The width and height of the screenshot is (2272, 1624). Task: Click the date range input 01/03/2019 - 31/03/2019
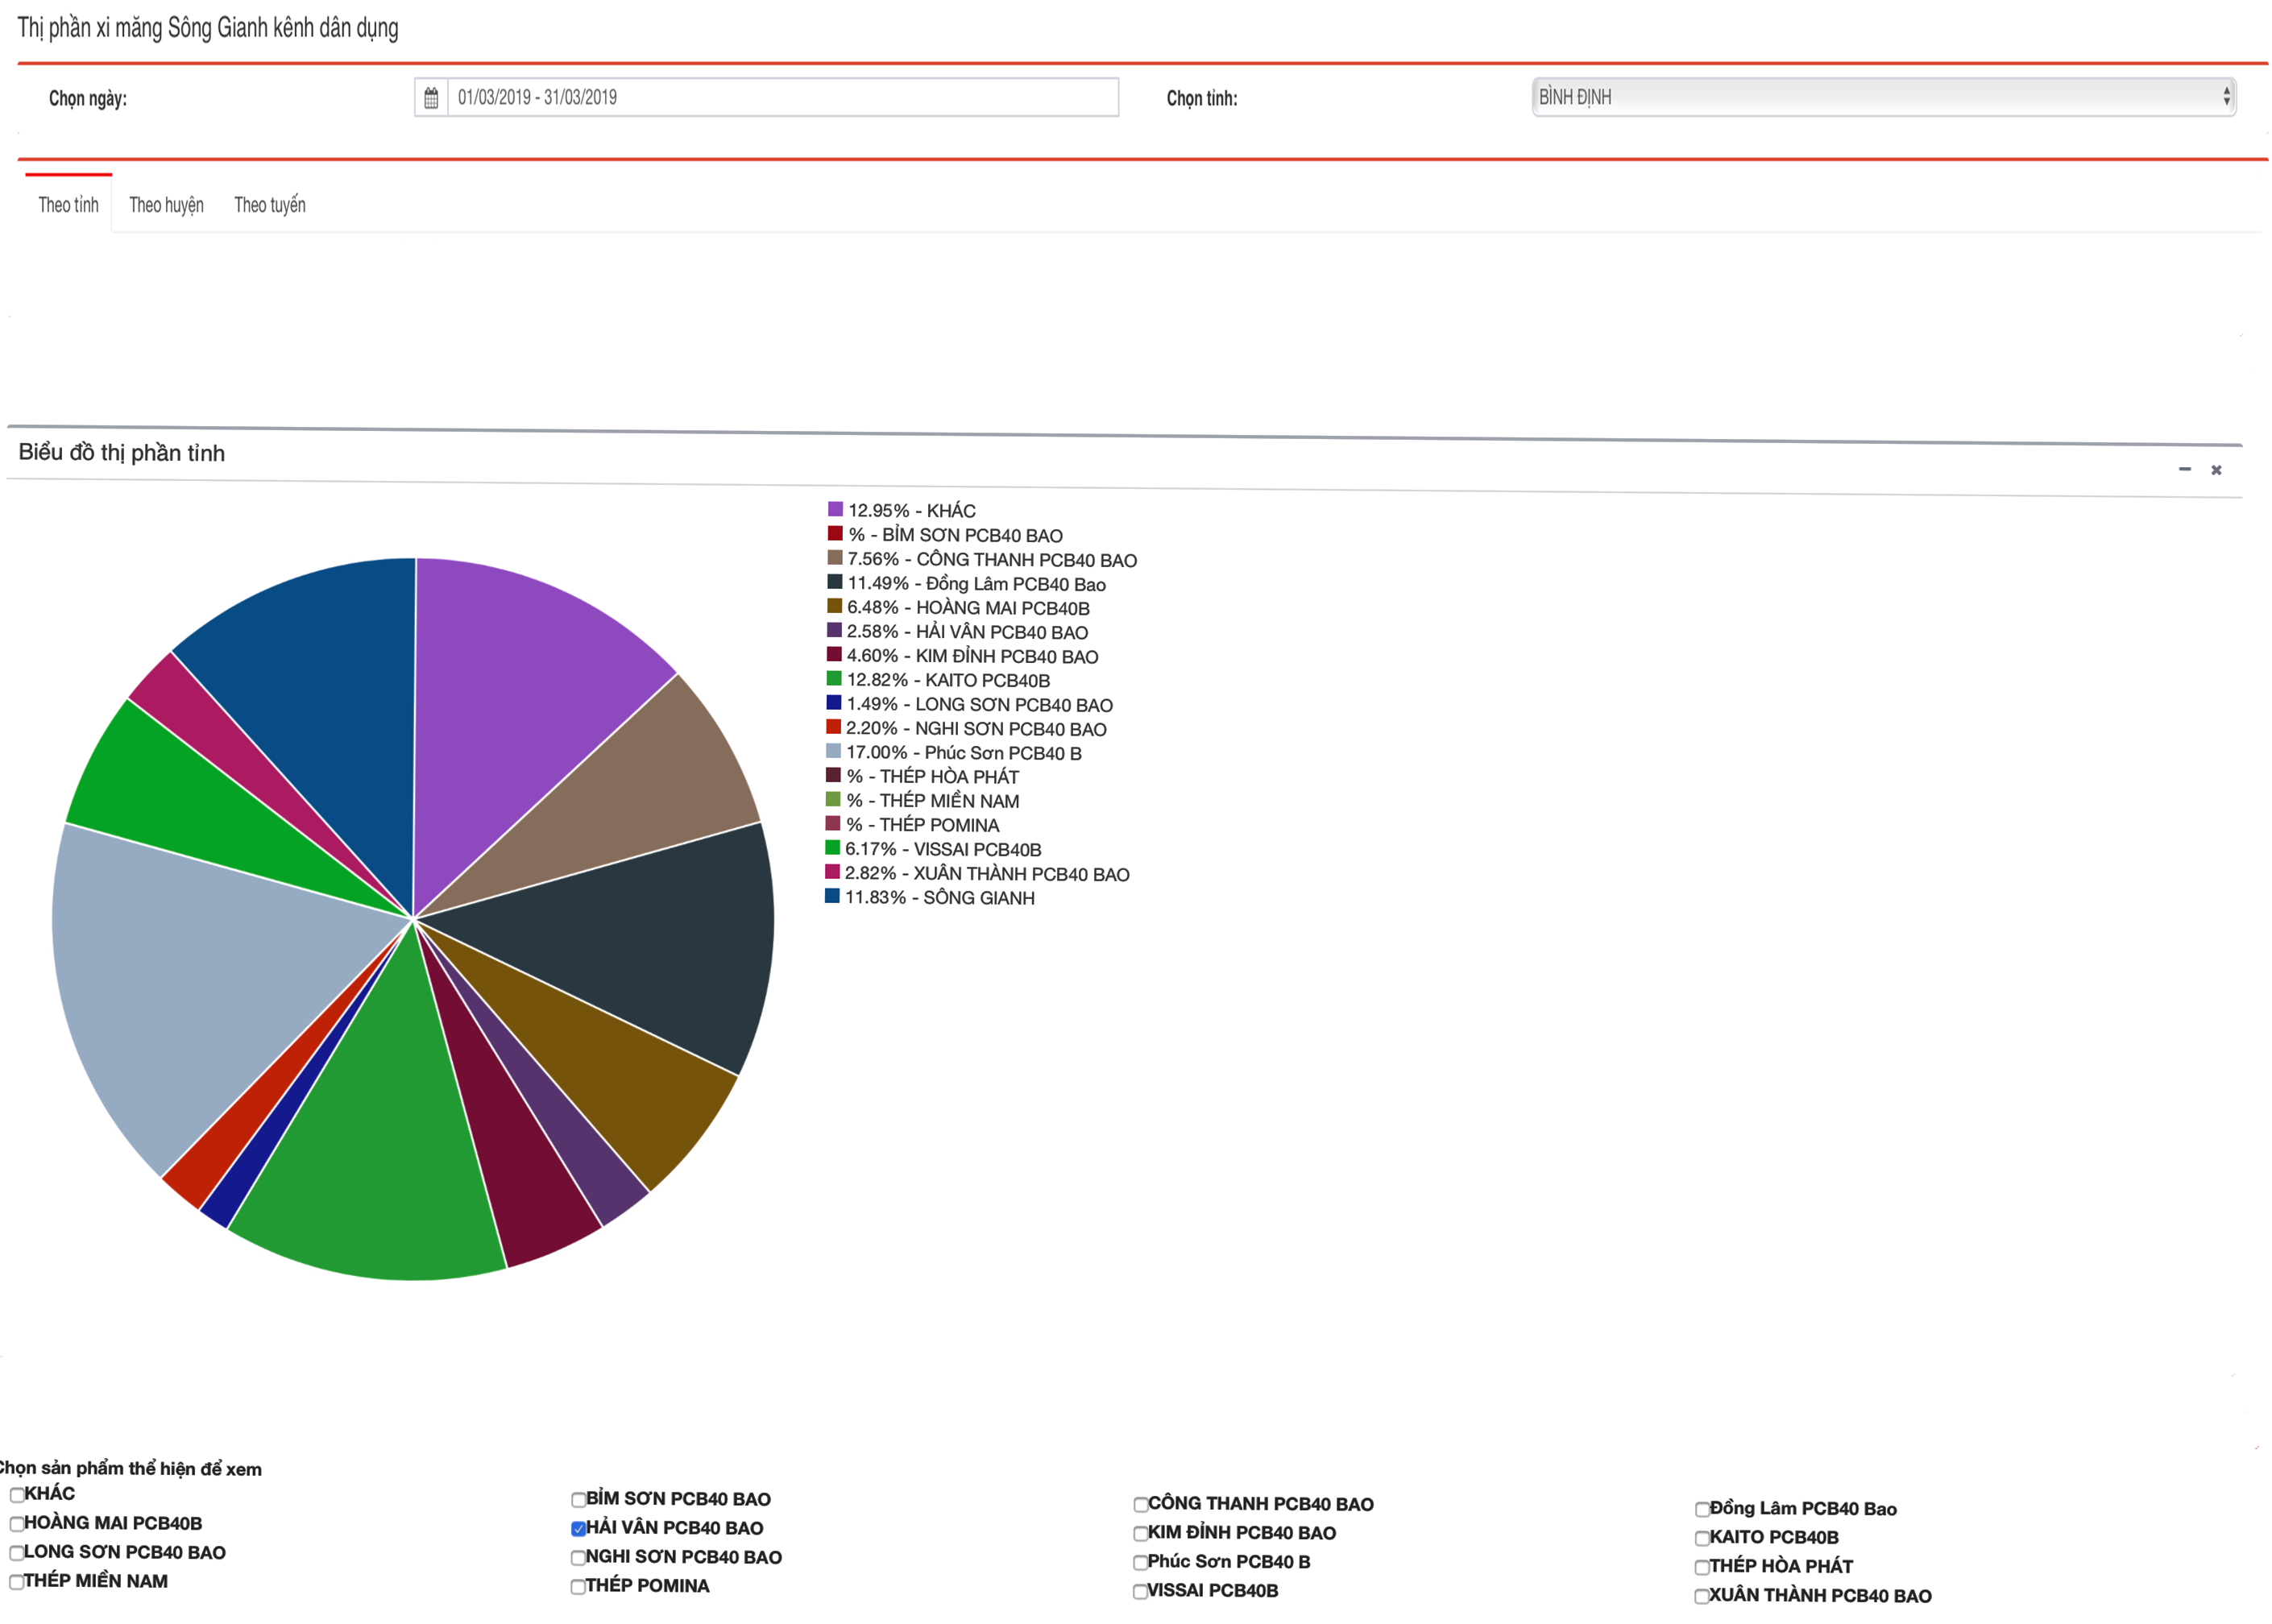pyautogui.click(x=783, y=97)
